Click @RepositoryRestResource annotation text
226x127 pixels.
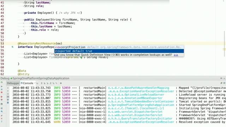tap(37, 43)
